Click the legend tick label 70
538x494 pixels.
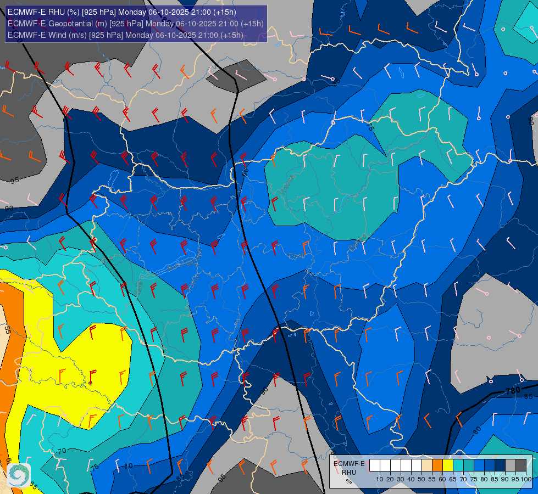click(x=464, y=479)
